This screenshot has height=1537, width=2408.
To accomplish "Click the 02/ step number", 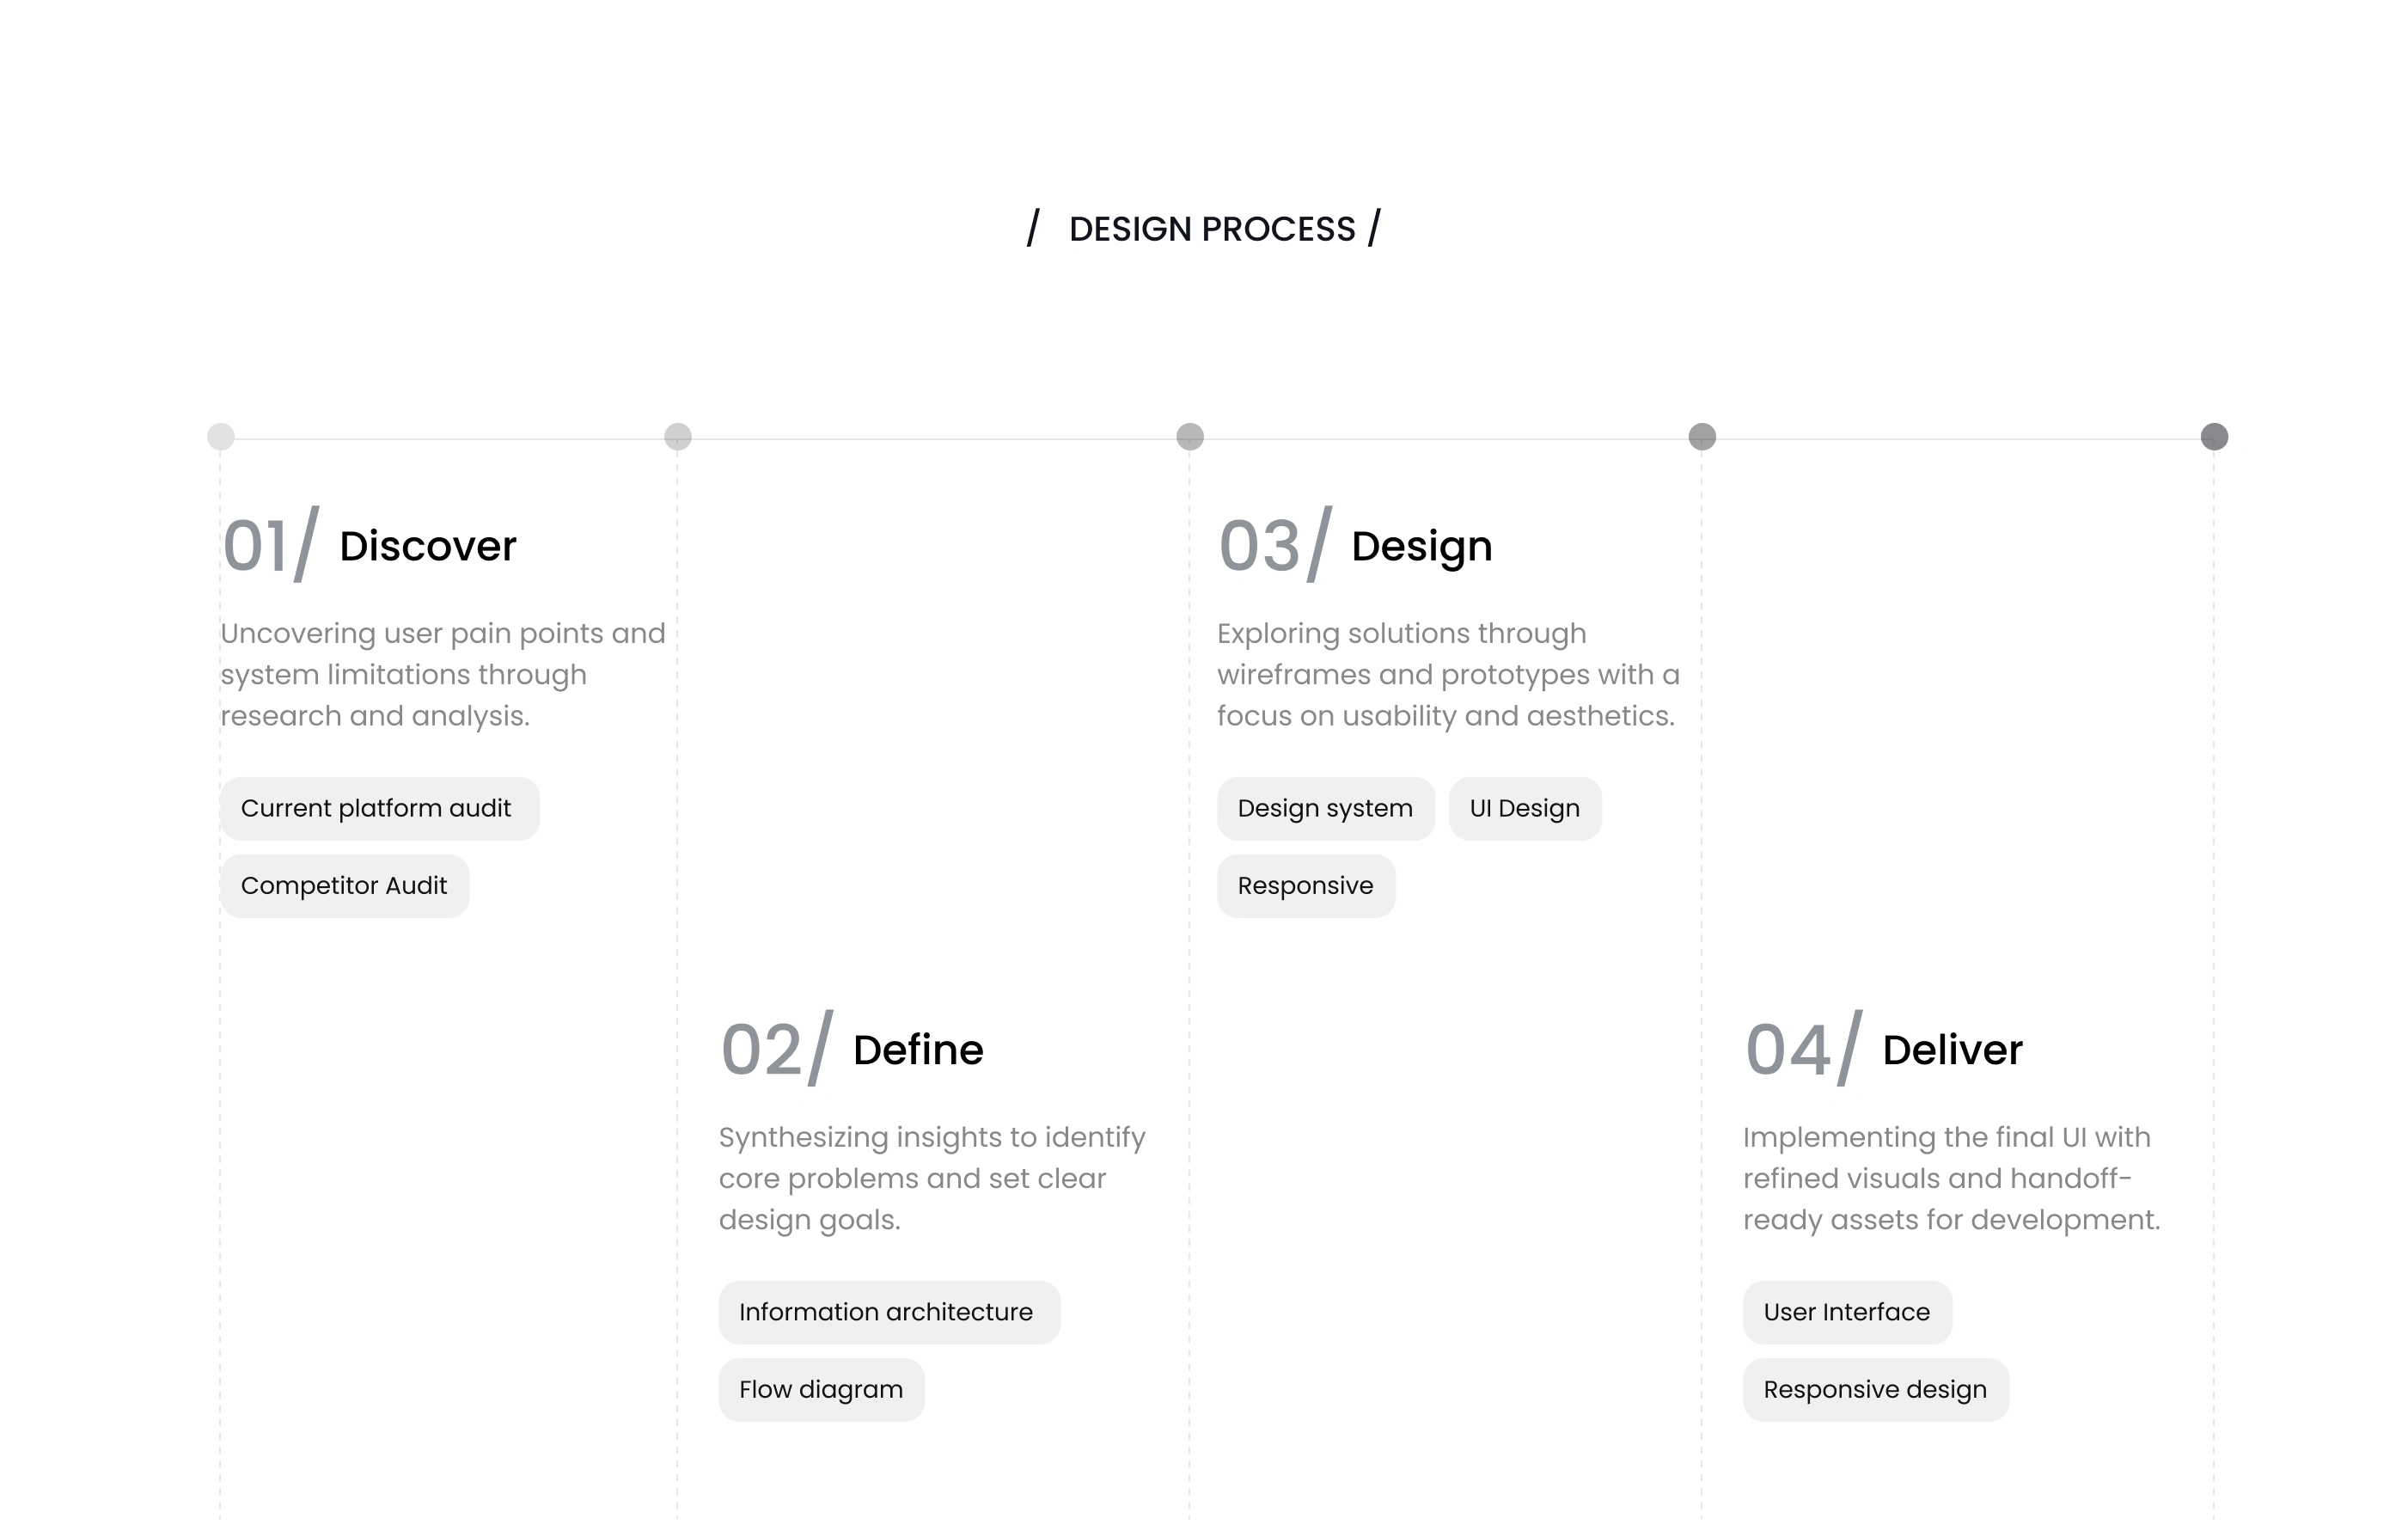I will click(x=775, y=1050).
